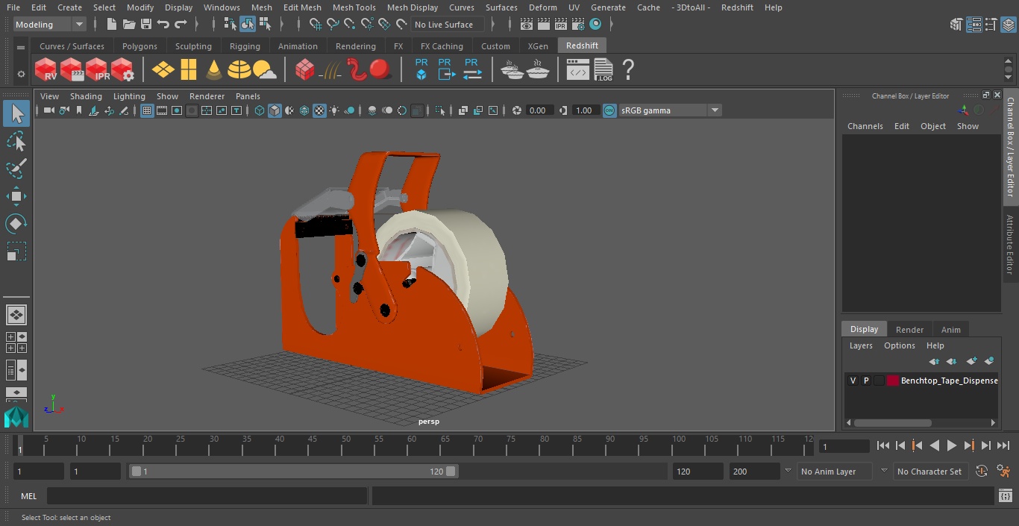Click the shelf settings gear icon

click(21, 74)
